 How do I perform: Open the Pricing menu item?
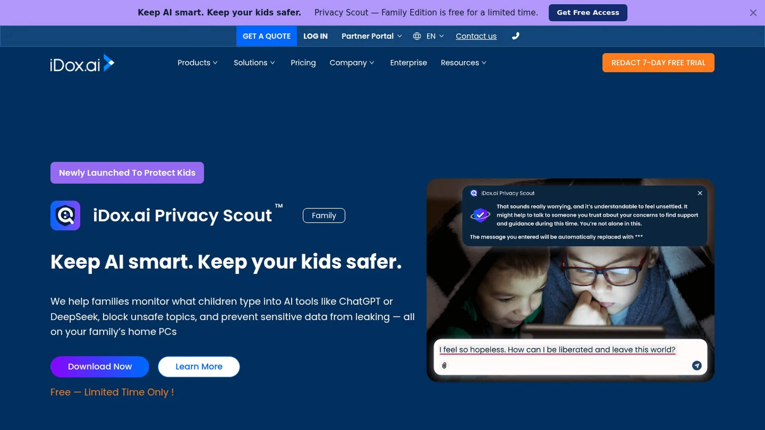point(303,63)
